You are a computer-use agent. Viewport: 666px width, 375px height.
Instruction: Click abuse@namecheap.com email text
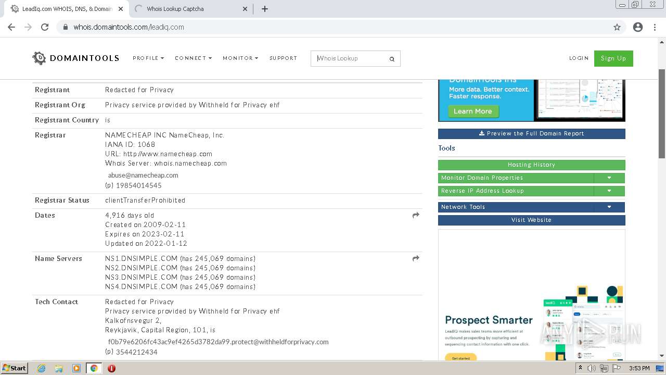143,176
